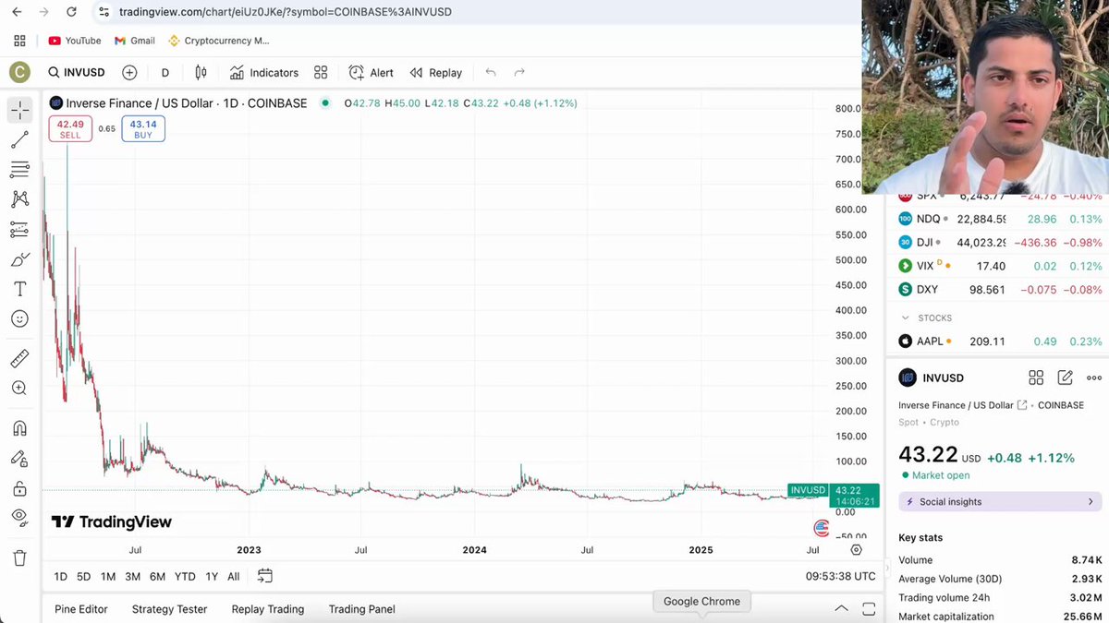Open the emoji icons tool

coord(19,318)
